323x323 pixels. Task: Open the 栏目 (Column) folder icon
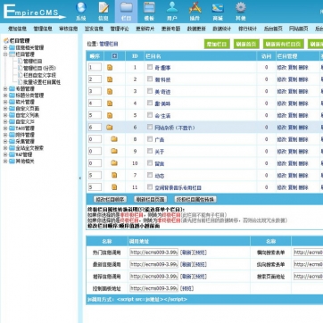pos(127,8)
